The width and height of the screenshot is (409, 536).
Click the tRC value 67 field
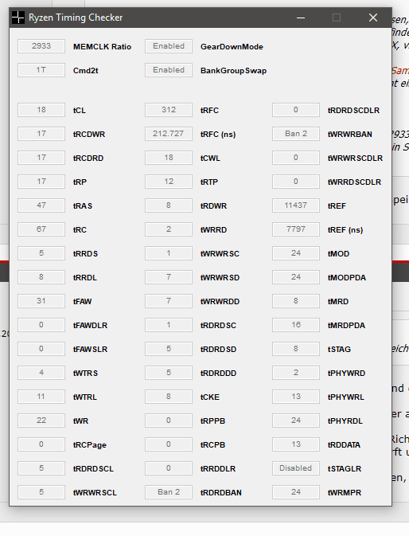tap(41, 229)
